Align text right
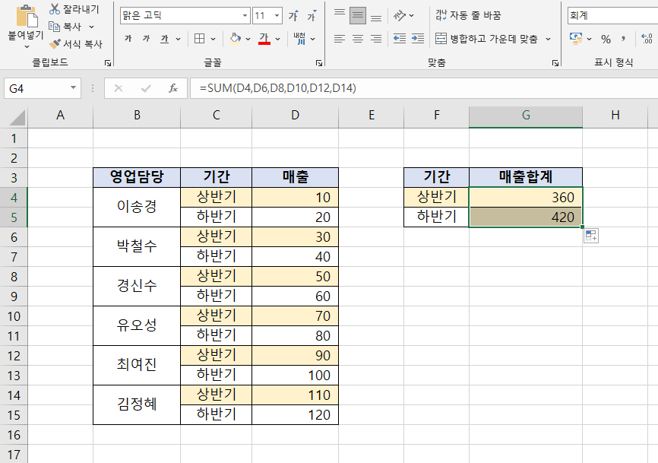Viewport: 658px width, 463px height. (376, 39)
